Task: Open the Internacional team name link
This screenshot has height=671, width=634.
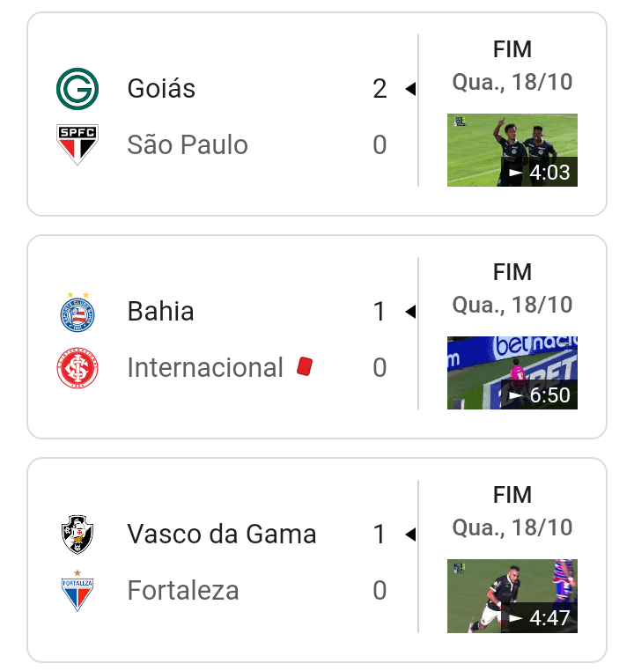Action: point(205,368)
